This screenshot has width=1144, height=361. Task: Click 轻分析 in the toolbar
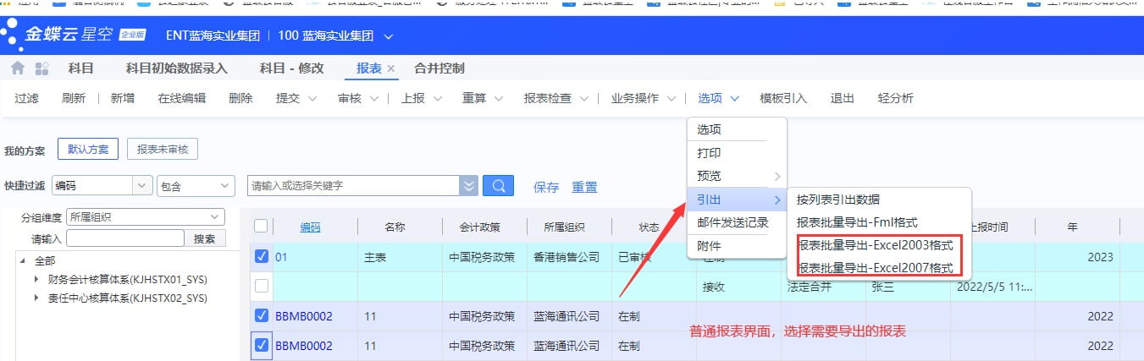click(x=896, y=98)
